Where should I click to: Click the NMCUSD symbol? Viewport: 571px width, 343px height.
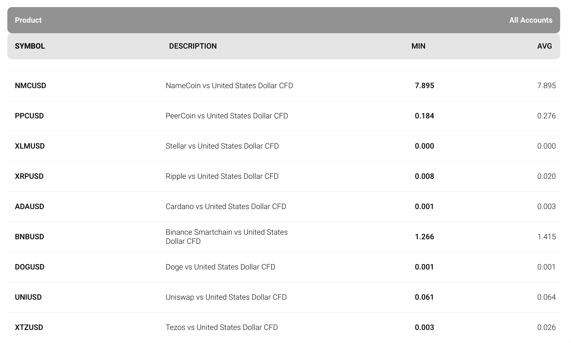pyautogui.click(x=31, y=86)
